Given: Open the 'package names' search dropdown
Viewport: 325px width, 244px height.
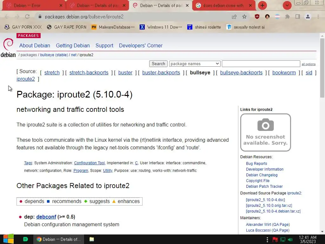Looking at the screenshot, I should [x=195, y=64].
